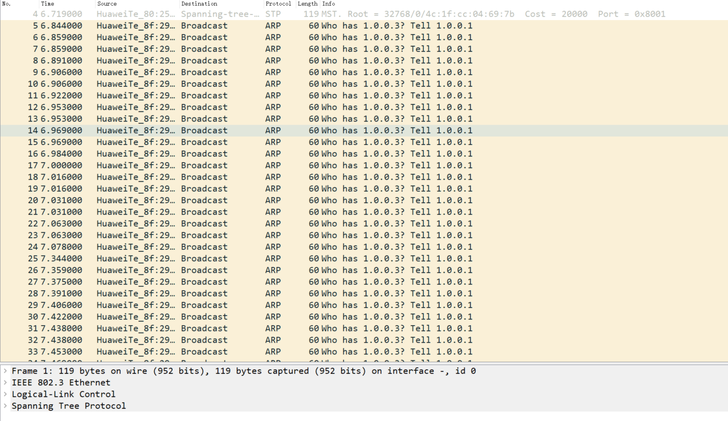
Task: Select packet number 12 row
Action: 364,107
